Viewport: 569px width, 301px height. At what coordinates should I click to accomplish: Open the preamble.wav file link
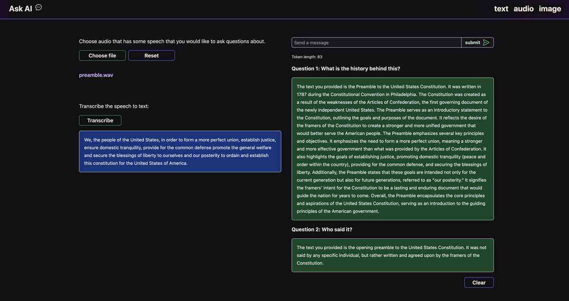96,75
